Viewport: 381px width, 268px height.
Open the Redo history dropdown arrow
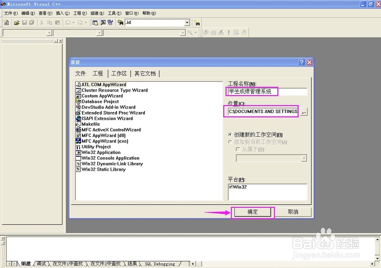85,23
